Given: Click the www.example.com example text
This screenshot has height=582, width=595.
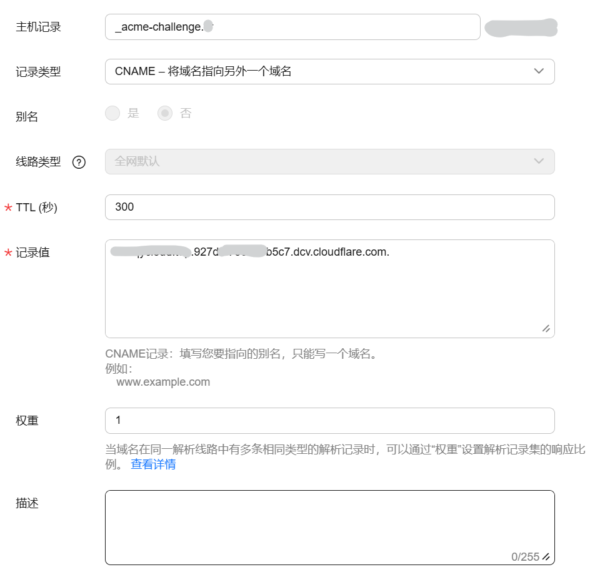Looking at the screenshot, I should (x=163, y=381).
